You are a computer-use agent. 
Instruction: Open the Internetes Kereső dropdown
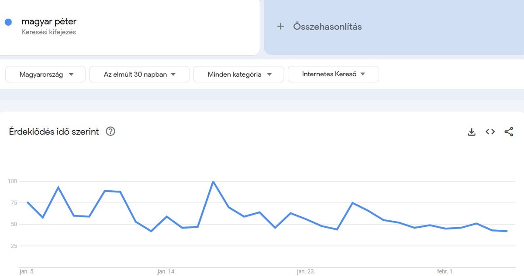coord(333,74)
